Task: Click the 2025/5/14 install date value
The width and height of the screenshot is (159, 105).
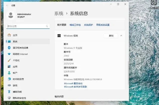Action: point(69,64)
